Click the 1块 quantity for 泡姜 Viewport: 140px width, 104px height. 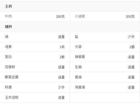coord(62,47)
